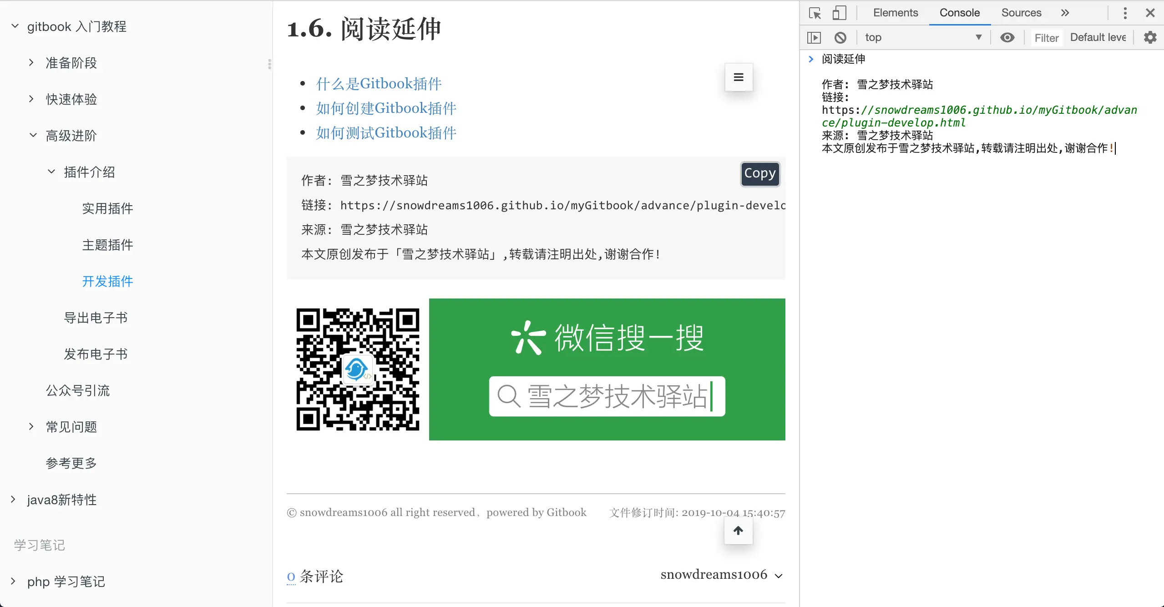This screenshot has width=1164, height=607.
Task: Create a live expression with eye icon
Action: (1007, 37)
